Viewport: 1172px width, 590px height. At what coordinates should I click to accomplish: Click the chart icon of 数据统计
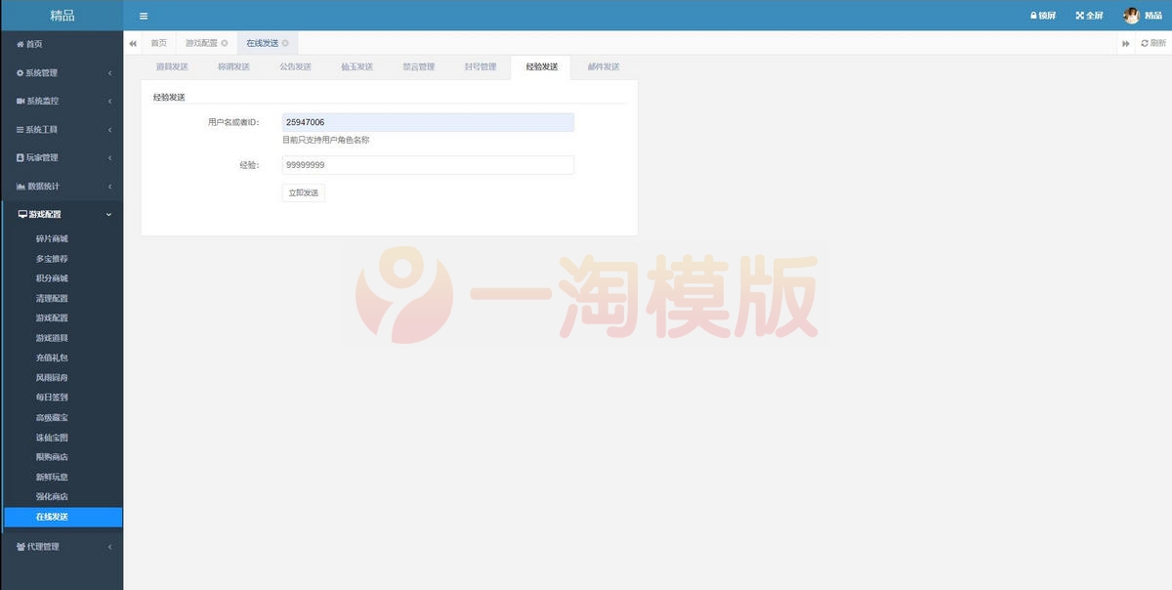click(21, 186)
